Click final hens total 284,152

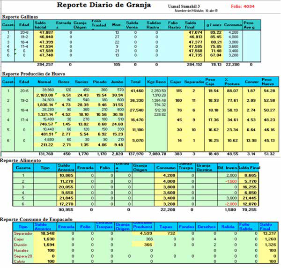(x=195, y=65)
